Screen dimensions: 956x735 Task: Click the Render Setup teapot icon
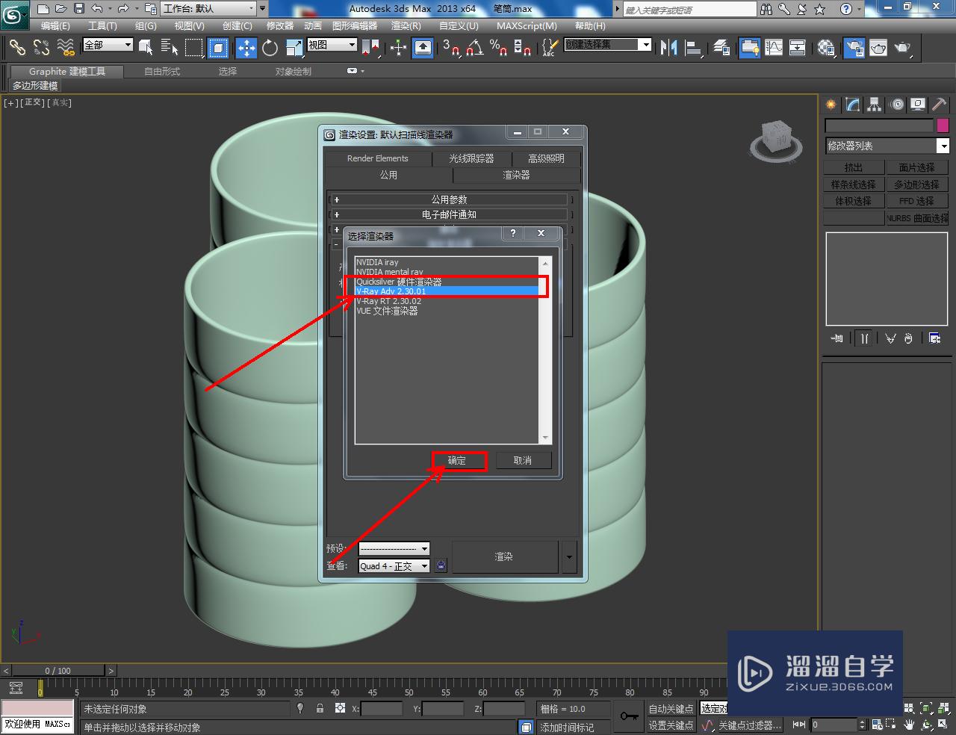point(854,48)
